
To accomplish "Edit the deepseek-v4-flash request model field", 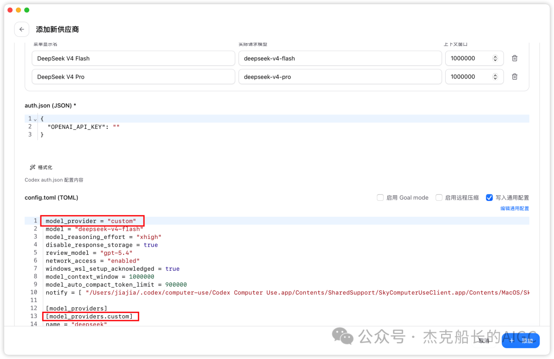I will pyautogui.click(x=340, y=59).
